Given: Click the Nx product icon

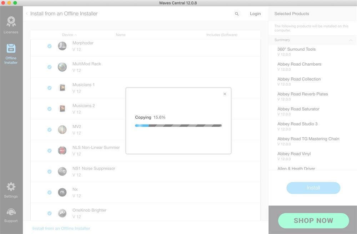Looking at the screenshot, I should [62, 192].
